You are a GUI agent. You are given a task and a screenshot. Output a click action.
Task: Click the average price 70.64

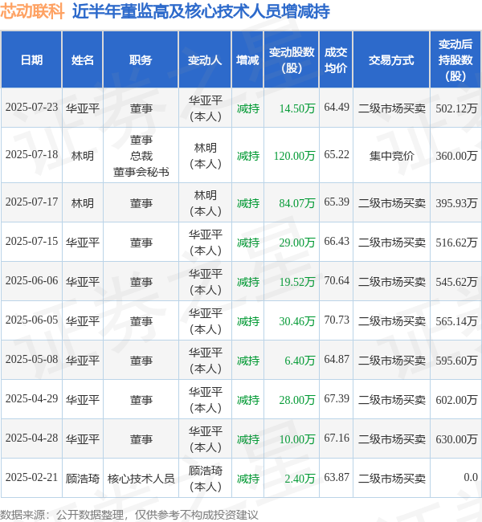(x=337, y=281)
